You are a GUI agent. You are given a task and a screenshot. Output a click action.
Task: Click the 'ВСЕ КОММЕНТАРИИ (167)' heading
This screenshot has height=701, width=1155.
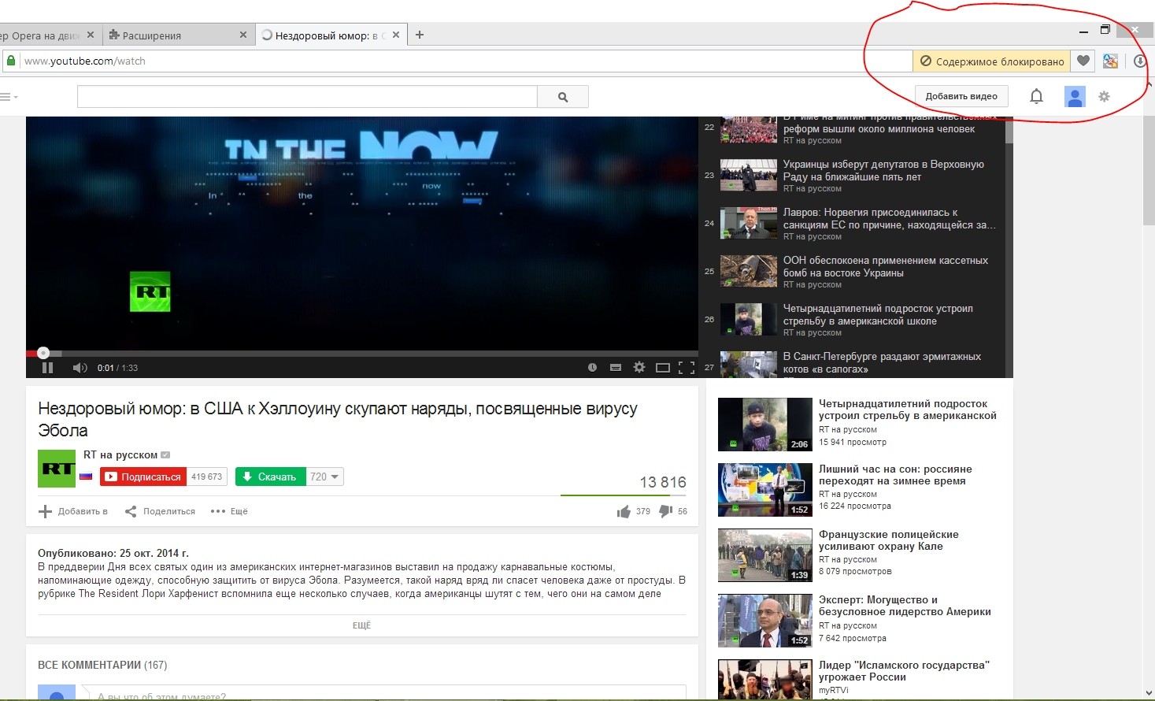point(102,665)
